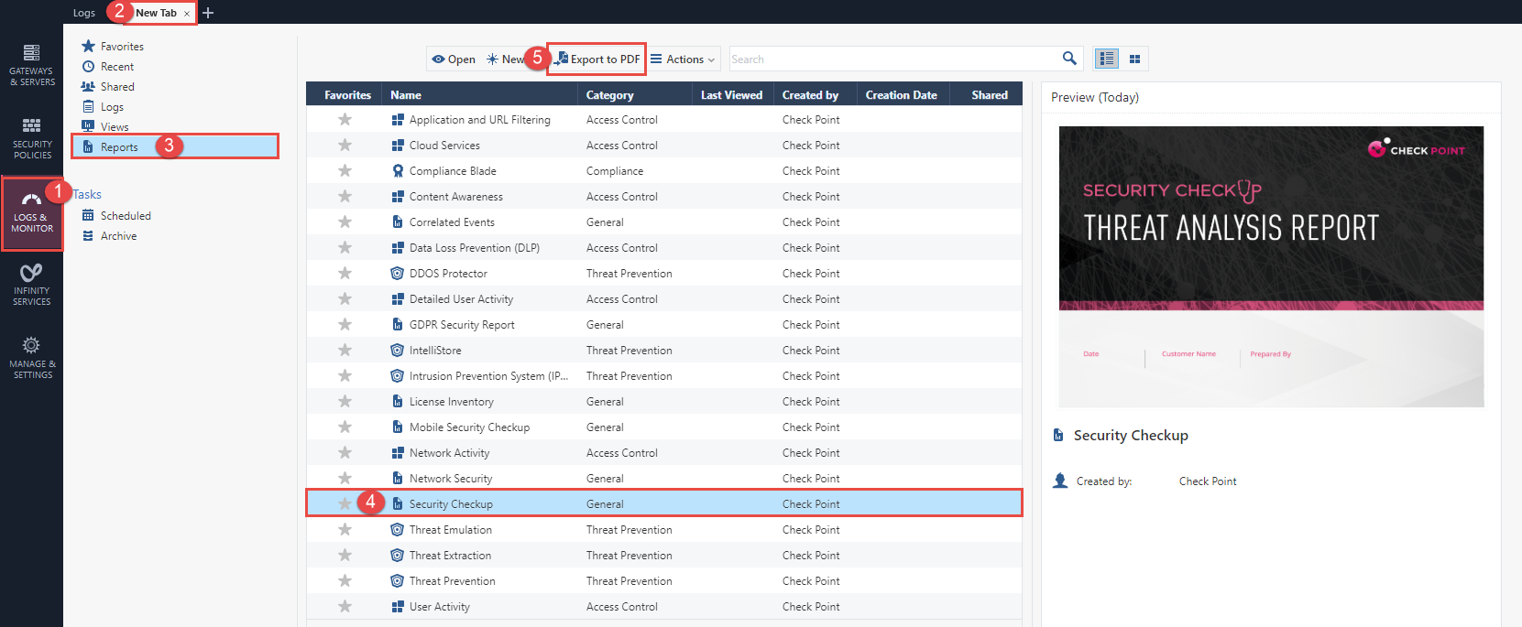Open Favorites in sidebar

122,47
